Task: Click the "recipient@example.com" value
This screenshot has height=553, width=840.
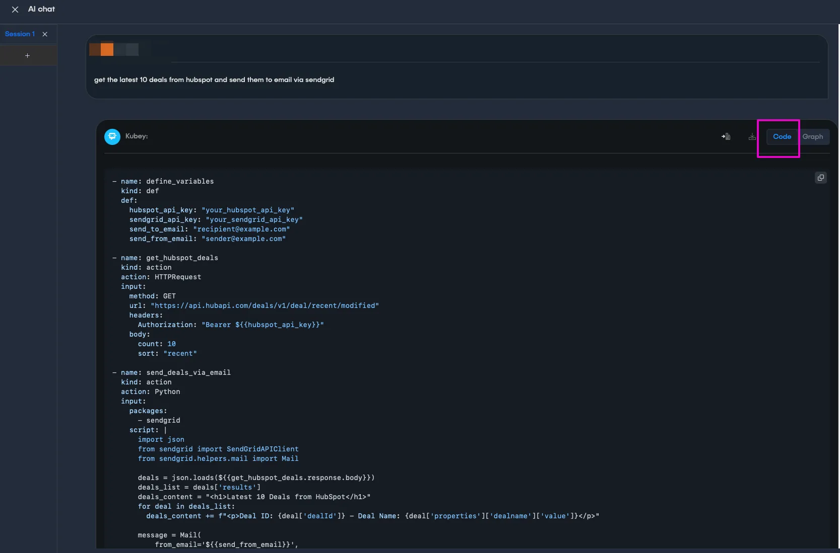Action: click(x=241, y=229)
